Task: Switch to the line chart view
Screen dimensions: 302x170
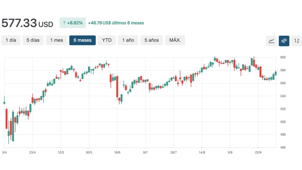Action: 271,41
